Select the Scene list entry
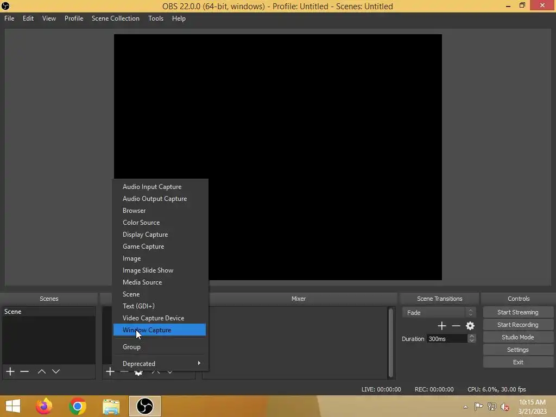556x417 pixels. [x=48, y=312]
